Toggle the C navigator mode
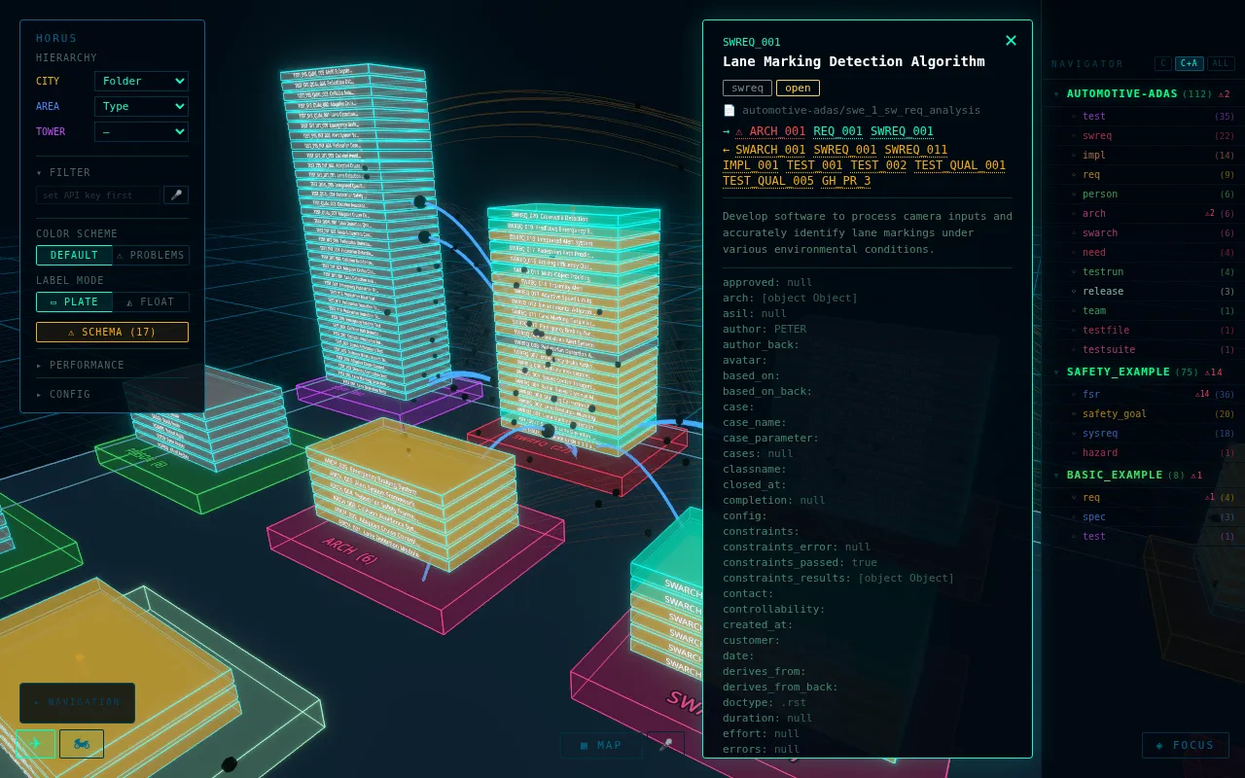Viewport: 1245px width, 778px height. coord(1162,64)
